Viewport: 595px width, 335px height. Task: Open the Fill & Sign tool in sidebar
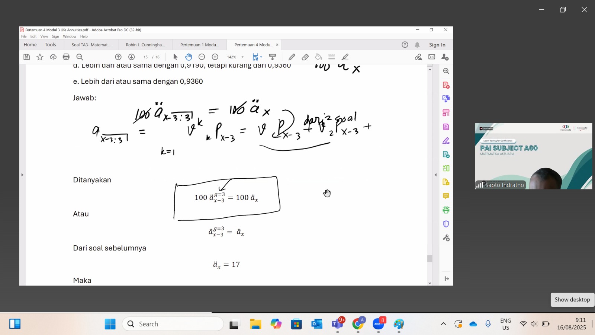tap(446, 141)
